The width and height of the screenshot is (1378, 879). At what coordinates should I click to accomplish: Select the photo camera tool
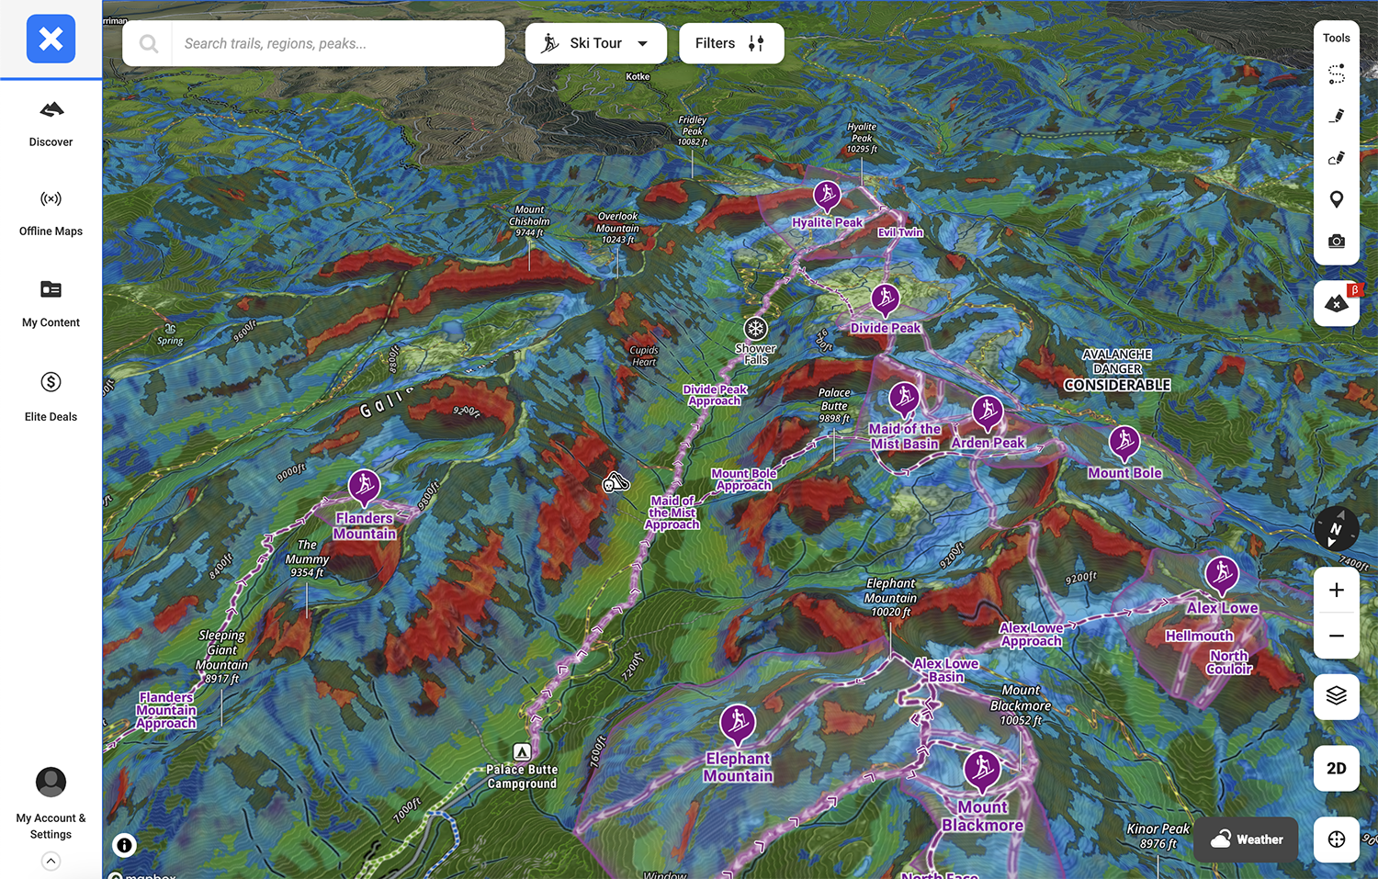(x=1336, y=242)
